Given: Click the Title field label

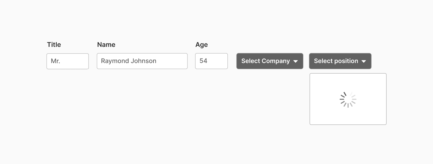Looking at the screenshot, I should coord(54,45).
